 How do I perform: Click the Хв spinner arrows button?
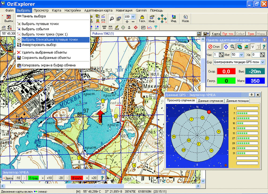[262, 55]
